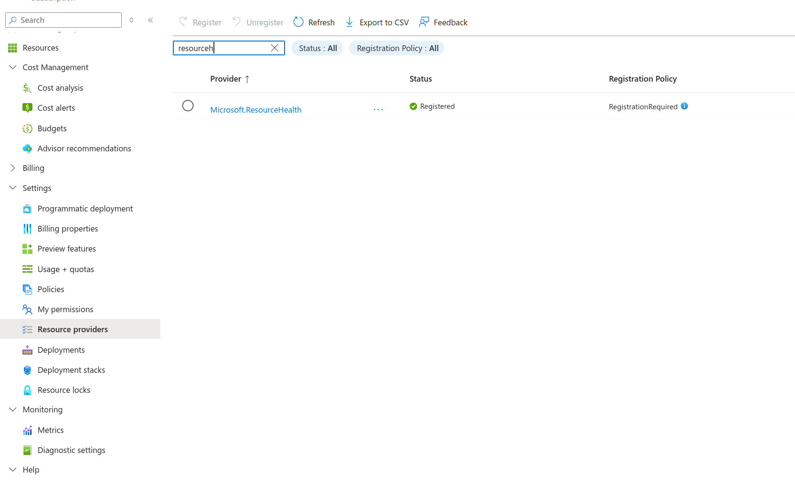Collapse the Monitoring section
The height and width of the screenshot is (484, 795).
[x=13, y=410]
